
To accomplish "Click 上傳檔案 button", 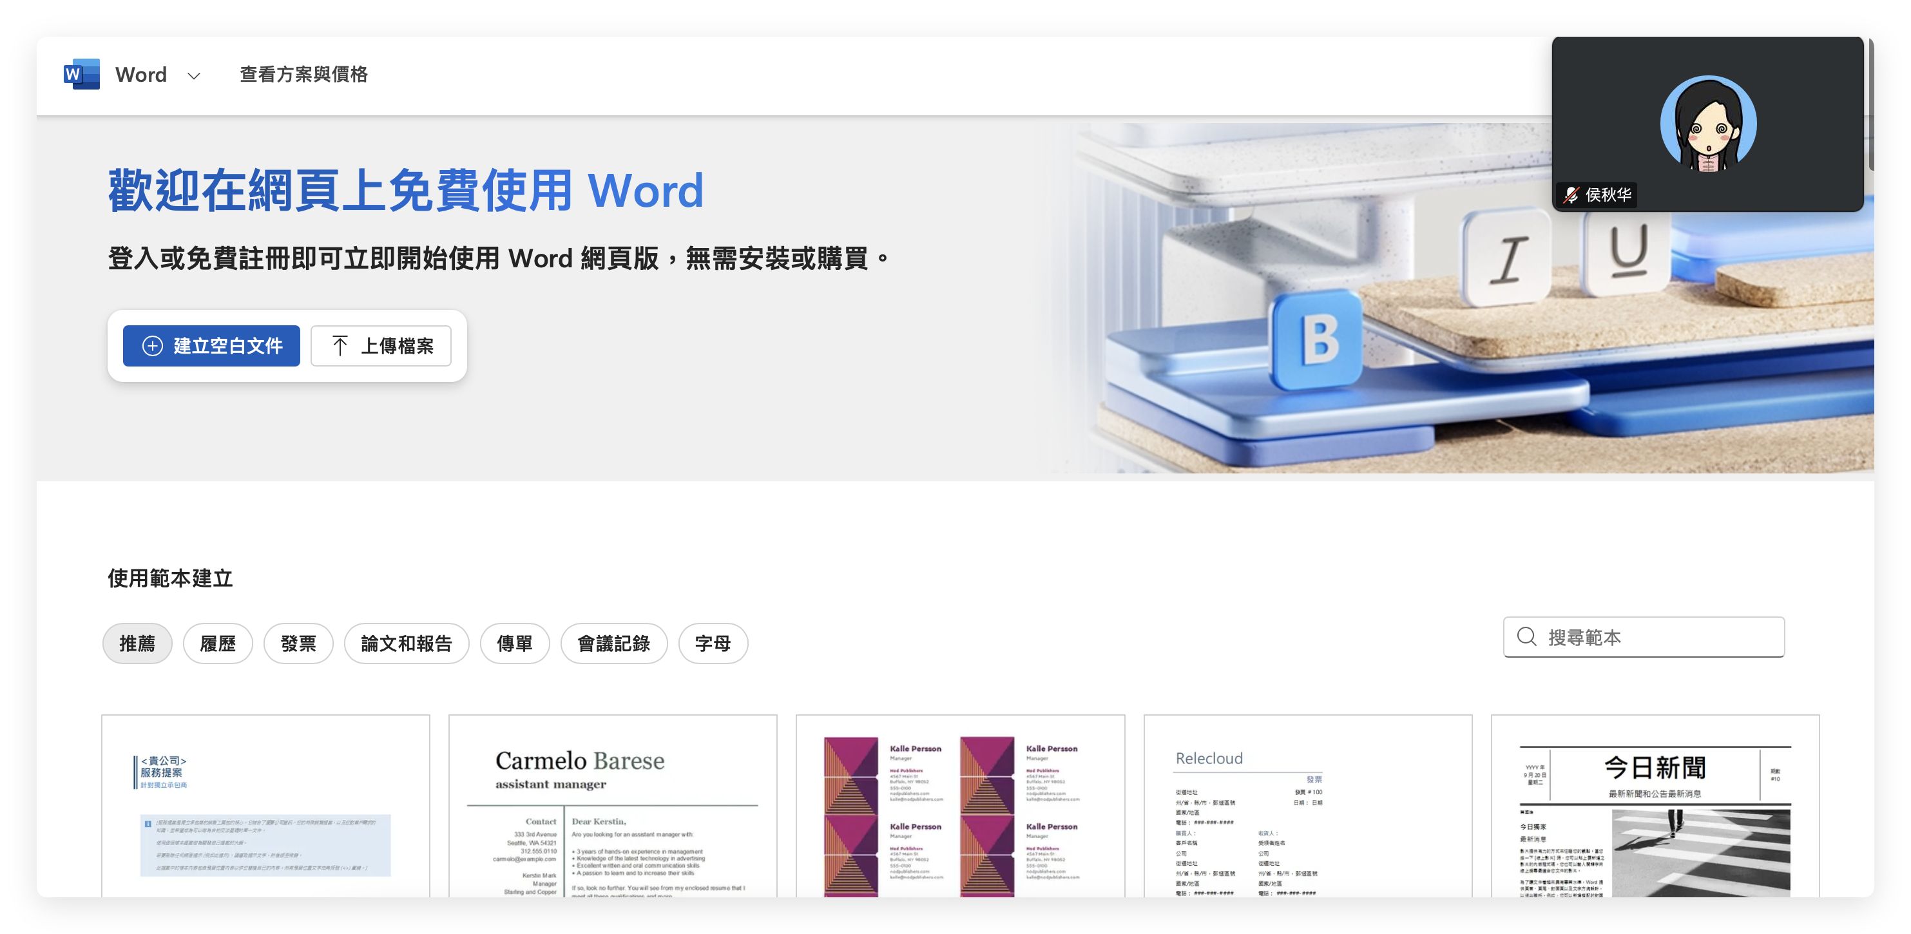I will tap(381, 346).
